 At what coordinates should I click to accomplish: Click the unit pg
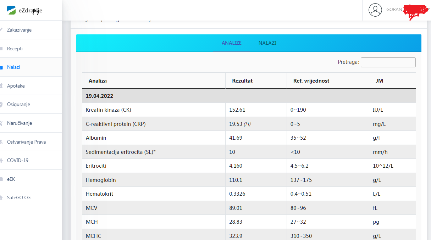pyautogui.click(x=376, y=222)
